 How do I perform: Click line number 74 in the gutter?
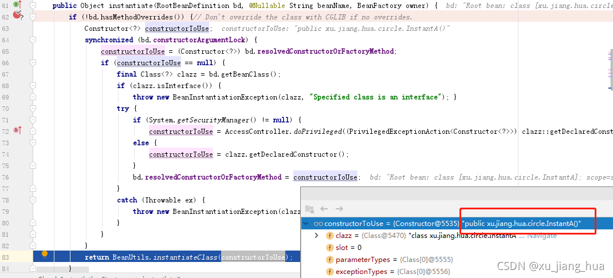pos(6,154)
